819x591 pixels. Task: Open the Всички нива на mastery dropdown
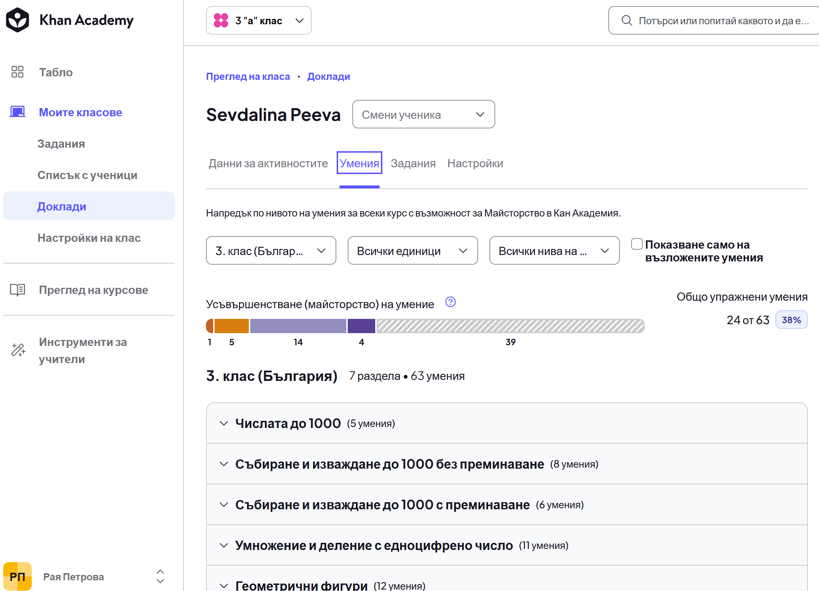coord(554,250)
